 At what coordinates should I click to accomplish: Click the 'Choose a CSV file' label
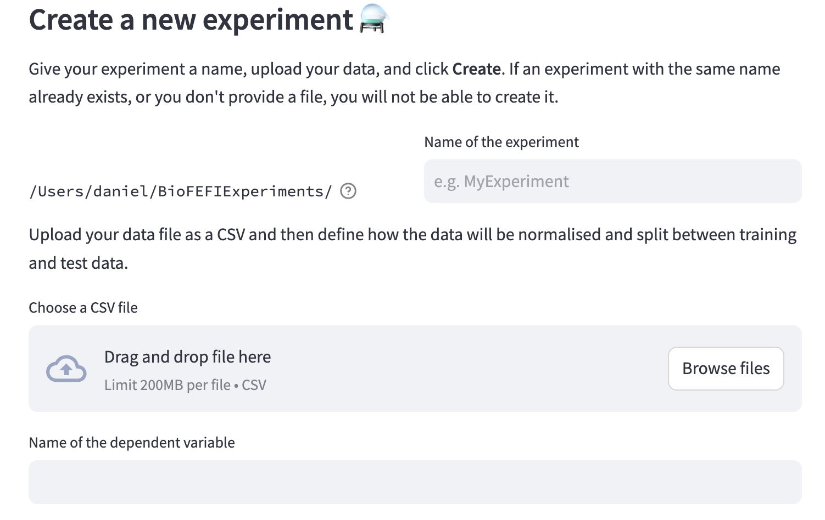(x=82, y=307)
